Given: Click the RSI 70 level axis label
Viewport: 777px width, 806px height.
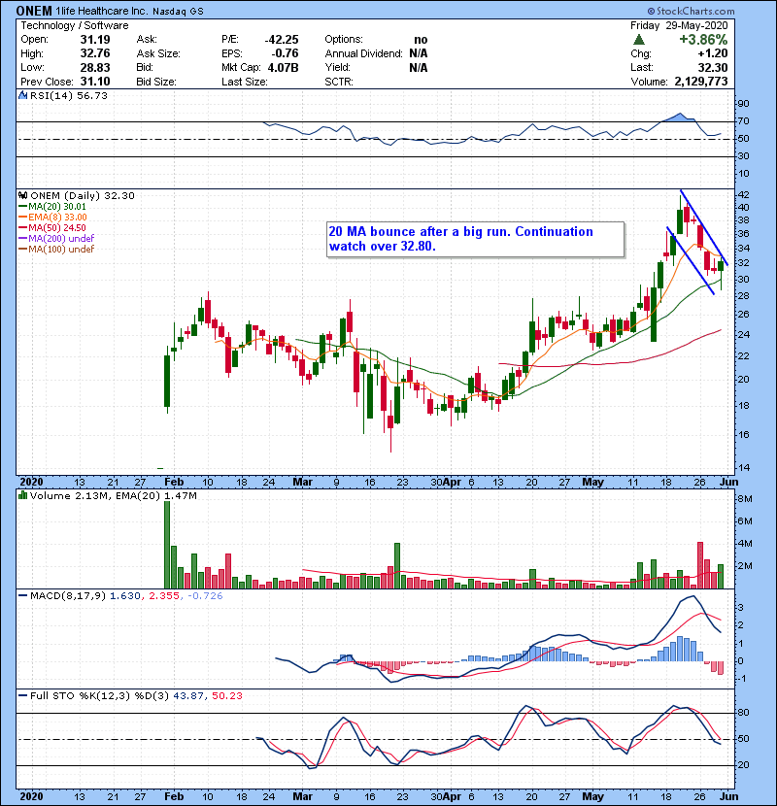Looking at the screenshot, I should [x=744, y=121].
